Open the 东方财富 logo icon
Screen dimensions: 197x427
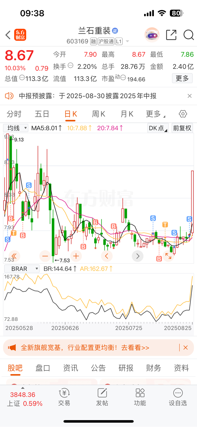tap(20, 35)
